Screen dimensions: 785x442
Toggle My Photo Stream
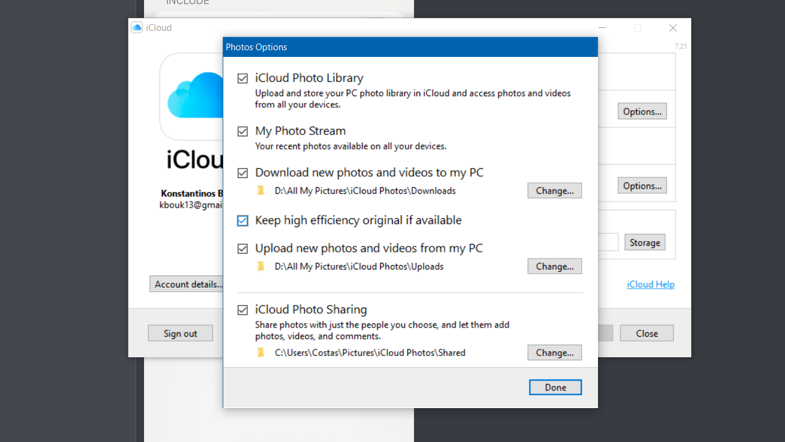pyautogui.click(x=242, y=131)
